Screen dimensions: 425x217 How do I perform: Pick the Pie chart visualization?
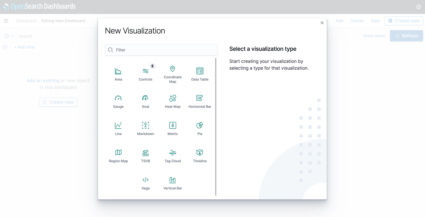(200, 129)
